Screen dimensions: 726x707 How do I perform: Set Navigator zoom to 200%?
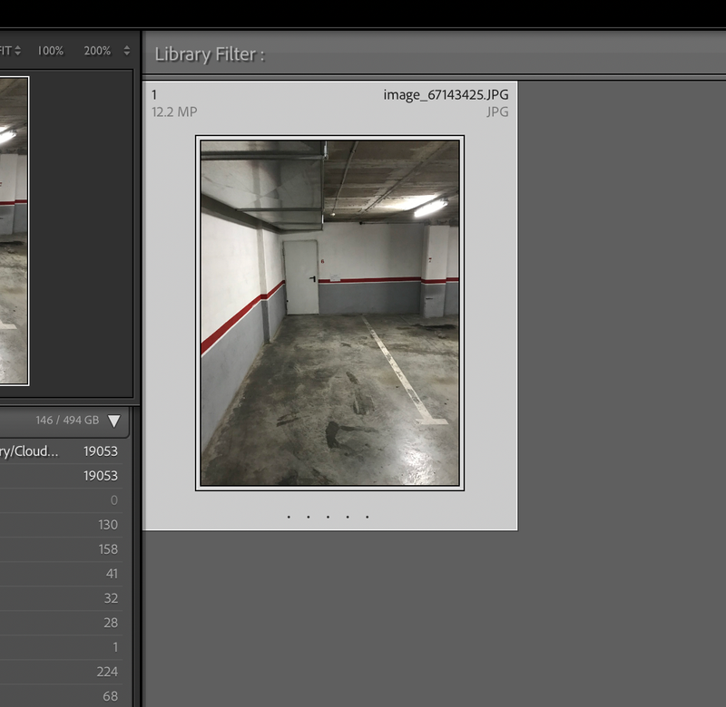point(97,51)
